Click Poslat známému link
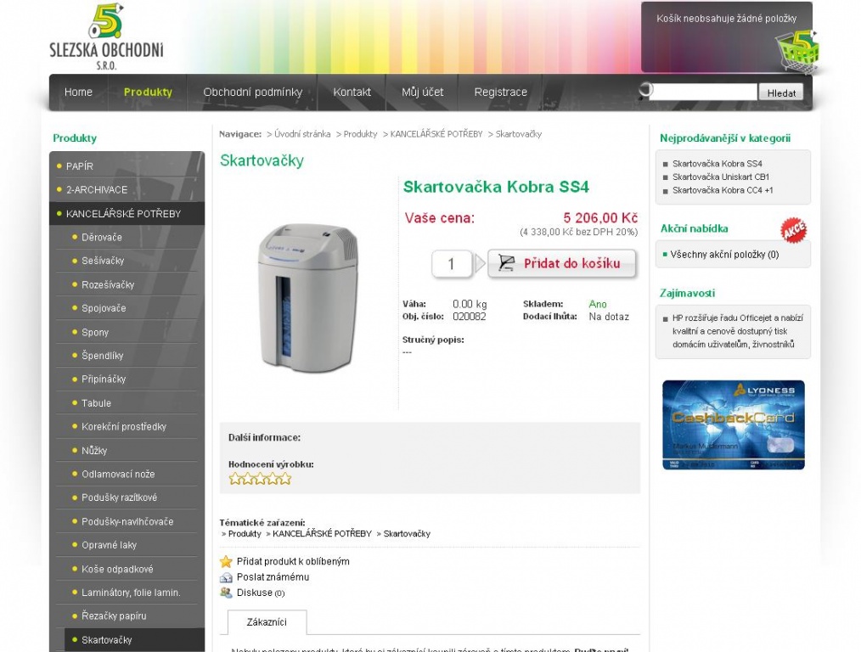 [273, 577]
